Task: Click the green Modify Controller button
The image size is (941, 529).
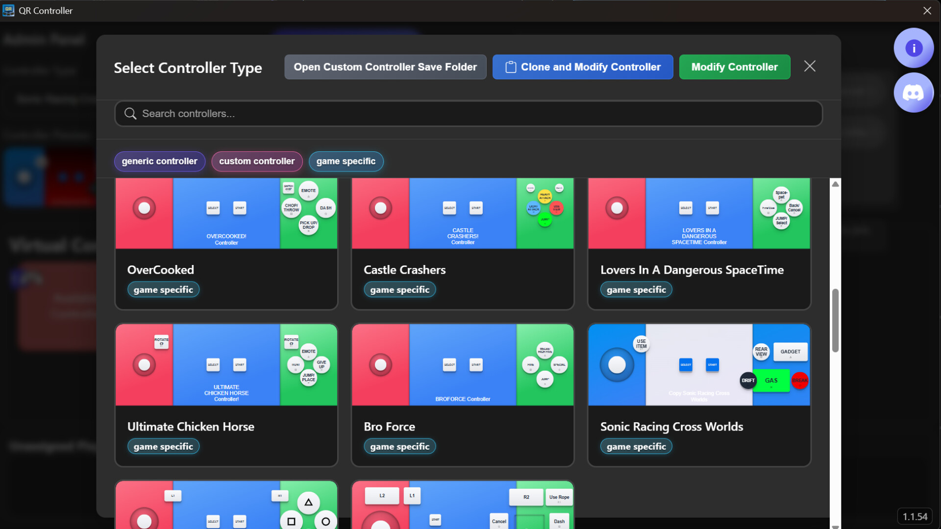Action: pos(734,67)
